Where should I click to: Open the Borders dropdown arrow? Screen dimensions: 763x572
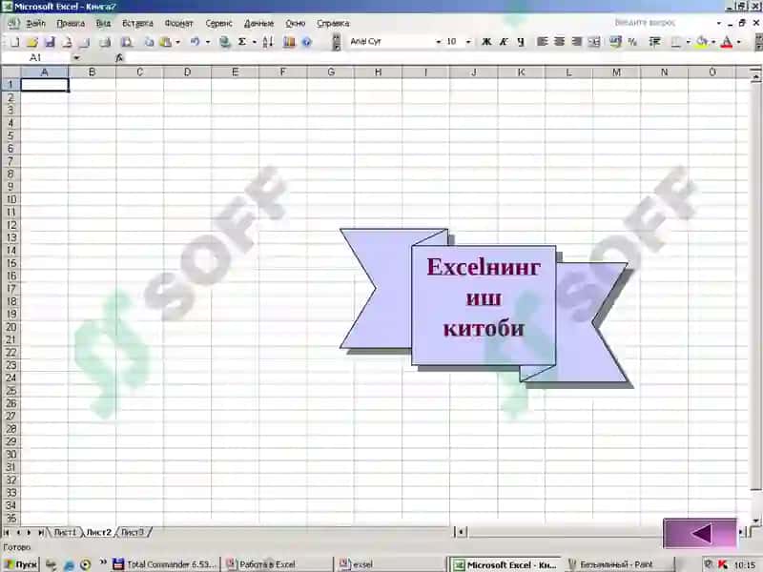click(x=688, y=42)
